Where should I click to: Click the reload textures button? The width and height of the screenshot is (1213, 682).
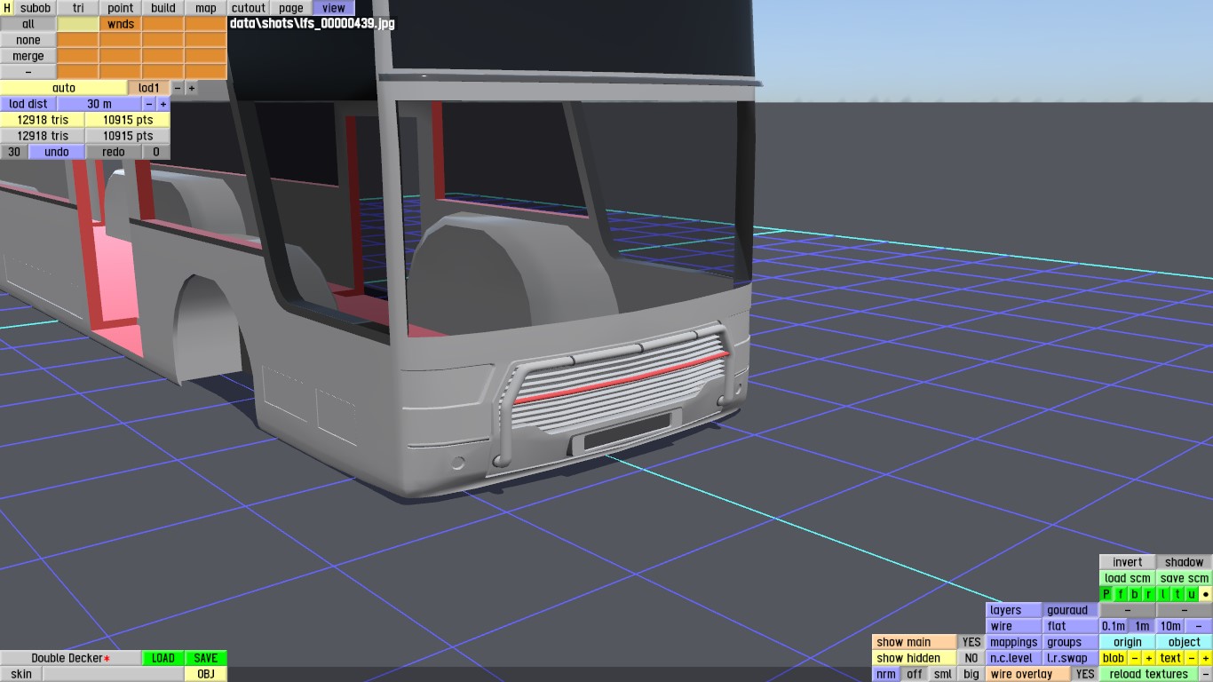1149,674
